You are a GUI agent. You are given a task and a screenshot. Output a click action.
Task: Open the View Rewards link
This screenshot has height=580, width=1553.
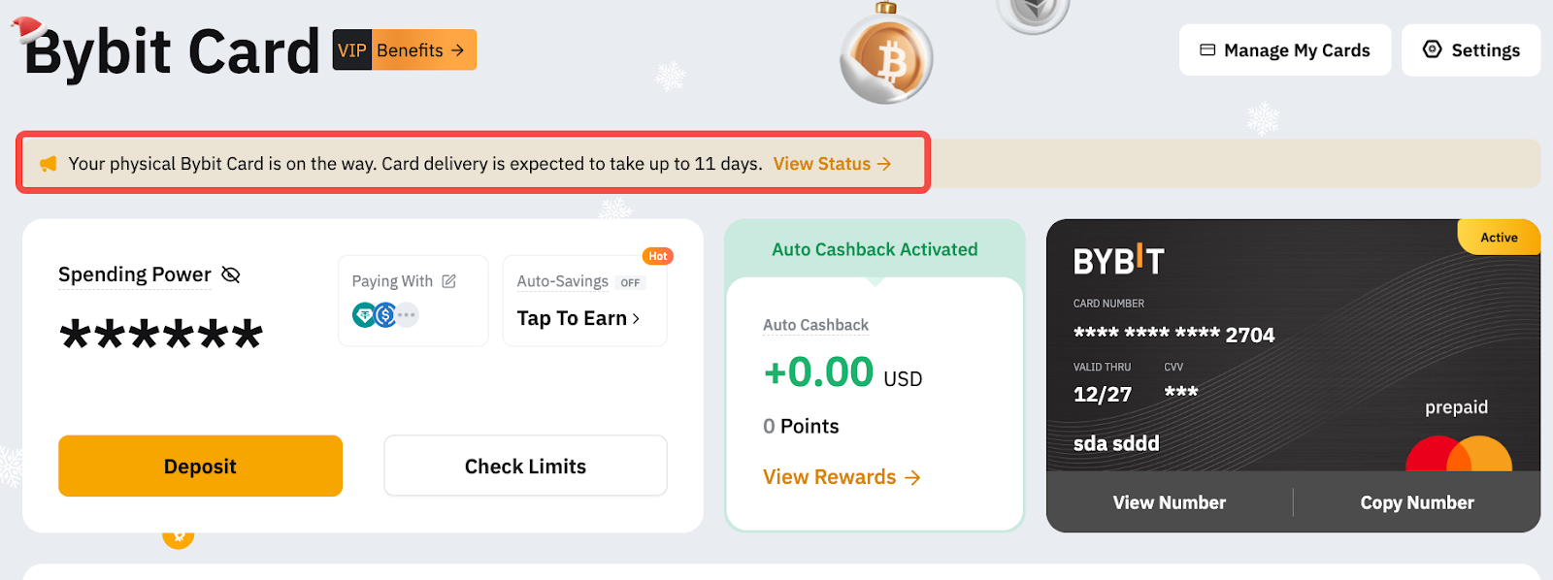pyautogui.click(x=841, y=477)
